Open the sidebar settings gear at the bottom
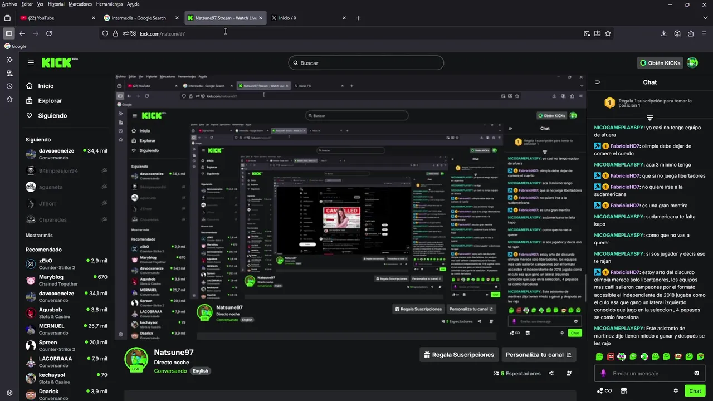 pyautogui.click(x=9, y=393)
